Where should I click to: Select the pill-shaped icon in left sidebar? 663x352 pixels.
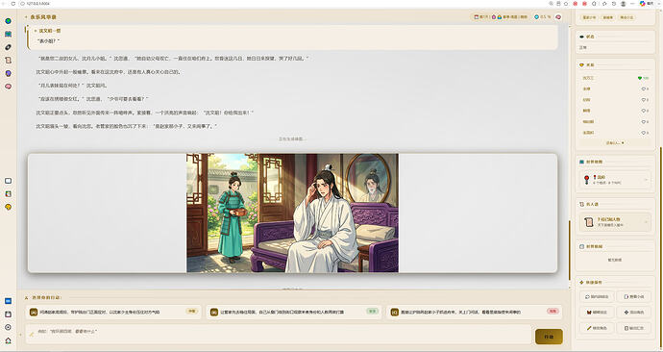pos(8,47)
